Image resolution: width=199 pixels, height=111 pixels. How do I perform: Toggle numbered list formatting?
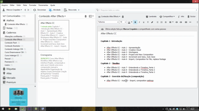click(x=162, y=22)
